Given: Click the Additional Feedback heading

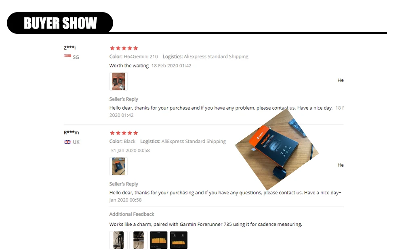Looking at the screenshot, I should click(x=132, y=214).
